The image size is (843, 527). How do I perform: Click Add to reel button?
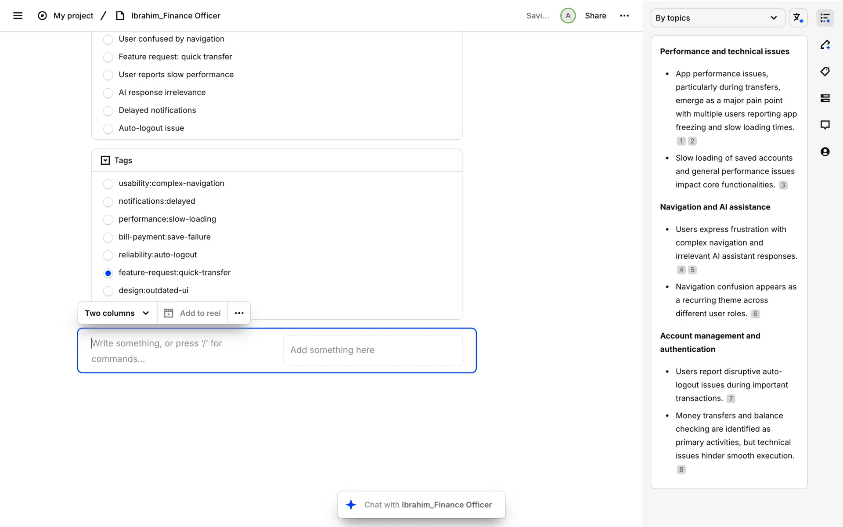coord(192,313)
